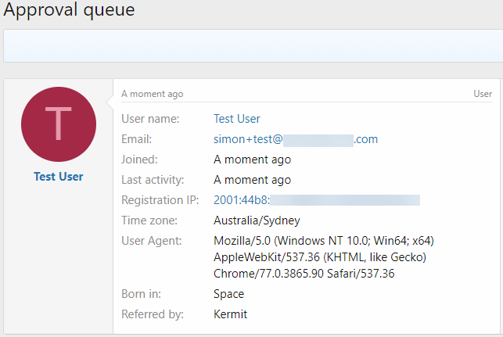Click the empty filter bar below heading
Image resolution: width=503 pixels, height=337 pixels.
point(251,46)
